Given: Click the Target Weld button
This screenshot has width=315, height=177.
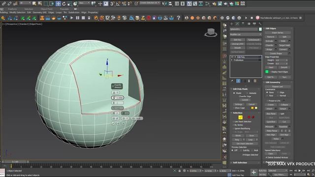Looking at the screenshot, I should point(284,45).
